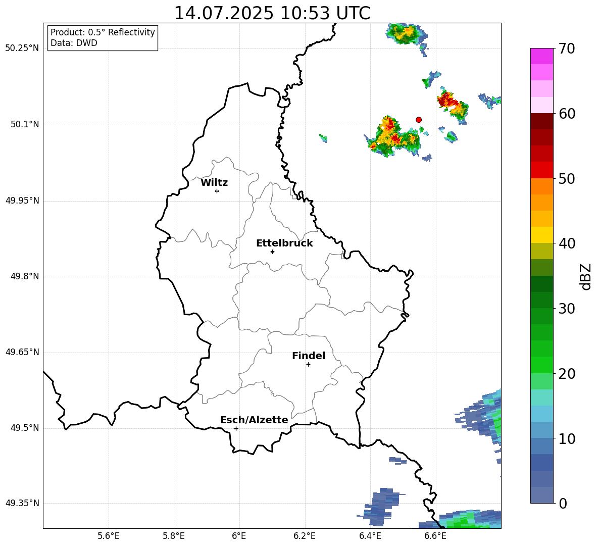Click the 10 tick label on colorbar
The width and height of the screenshot is (598, 546).
pyautogui.click(x=567, y=439)
